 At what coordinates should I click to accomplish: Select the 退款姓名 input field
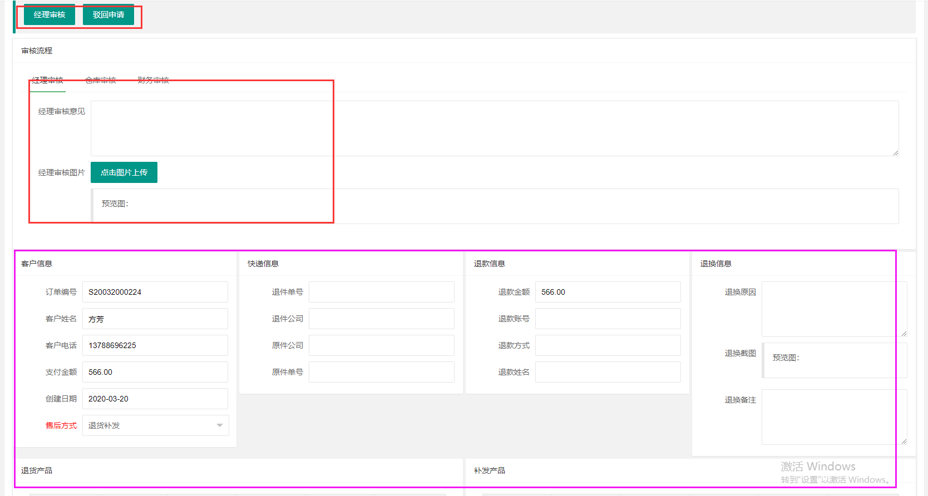608,372
